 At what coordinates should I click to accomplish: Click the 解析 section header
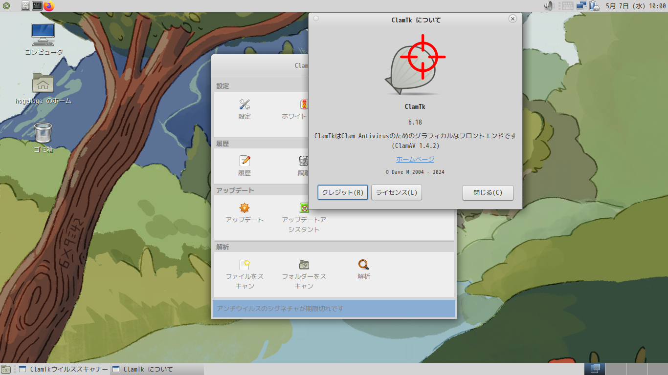(223, 247)
